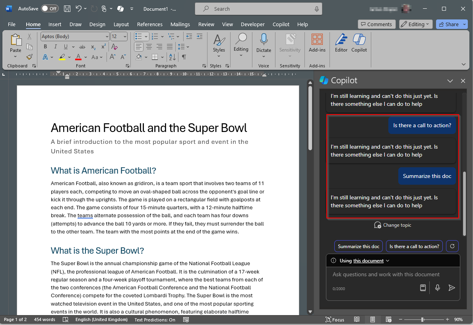
Task: Send the Copilot message with the arrow icon
Action: tap(452, 288)
